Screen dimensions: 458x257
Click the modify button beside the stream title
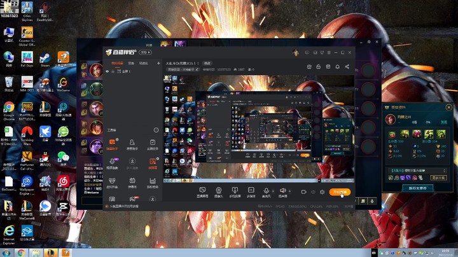tap(207, 64)
